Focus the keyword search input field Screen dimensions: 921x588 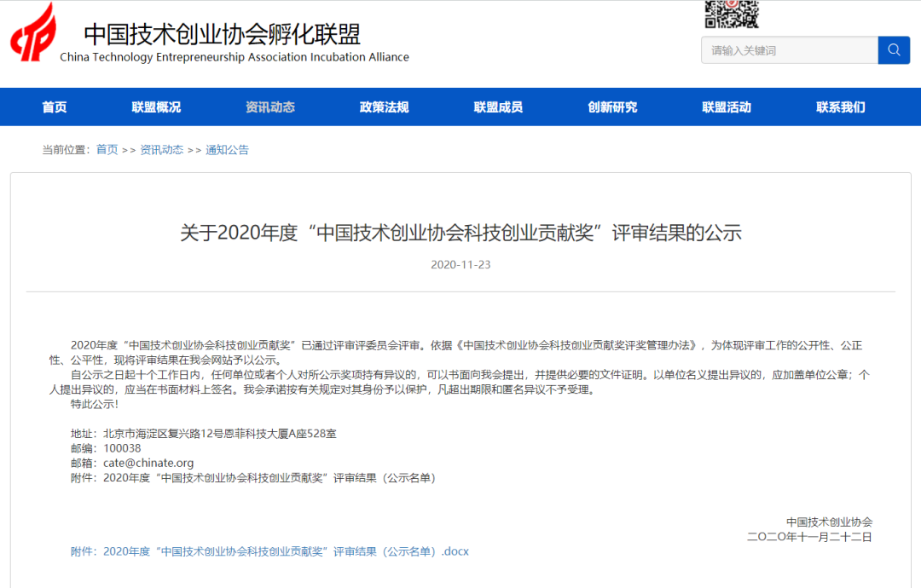tap(789, 50)
